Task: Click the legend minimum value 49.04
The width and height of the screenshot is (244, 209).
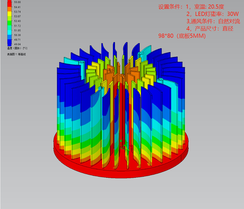Action: (17, 44)
